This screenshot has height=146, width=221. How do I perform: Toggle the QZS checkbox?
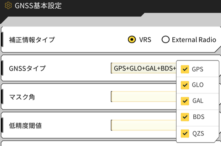pyautogui.click(x=185, y=133)
